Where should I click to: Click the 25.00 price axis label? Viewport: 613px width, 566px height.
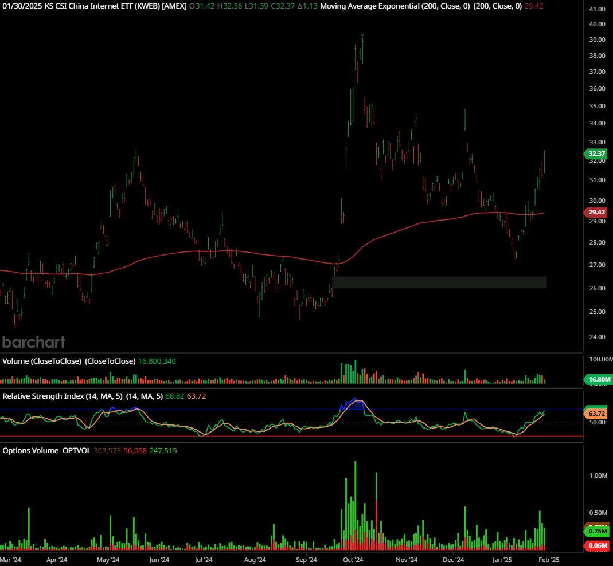click(x=597, y=311)
